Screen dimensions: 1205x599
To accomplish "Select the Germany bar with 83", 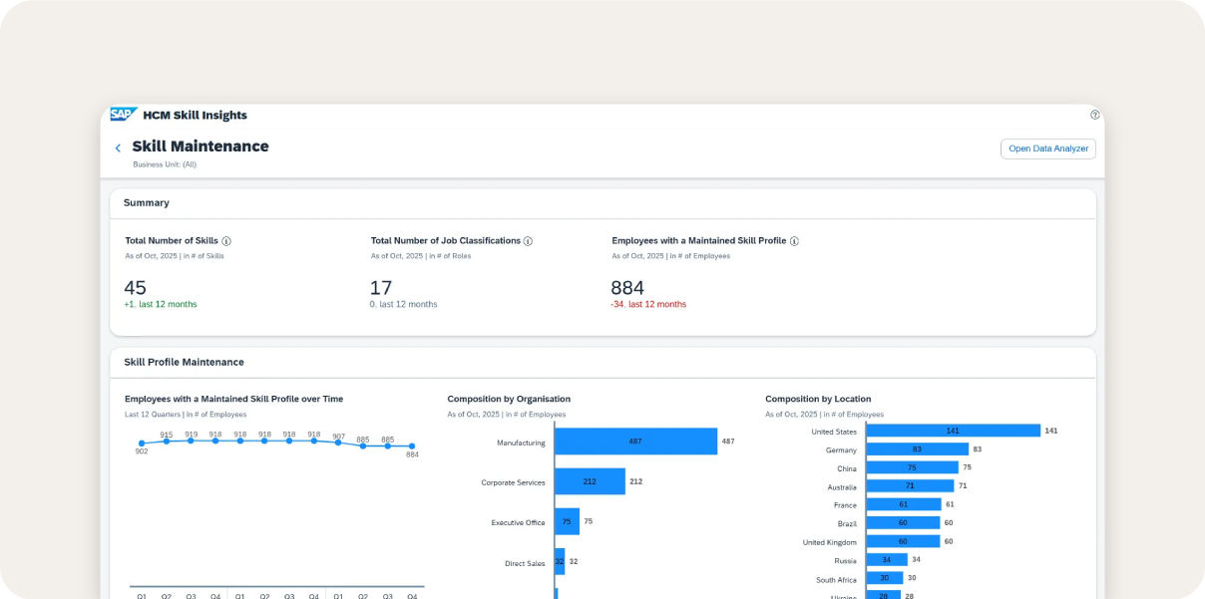I will pos(918,449).
